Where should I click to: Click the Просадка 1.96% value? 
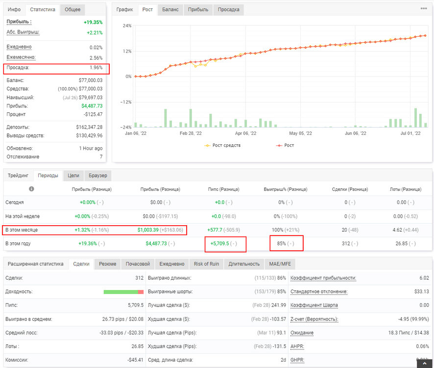(x=96, y=67)
